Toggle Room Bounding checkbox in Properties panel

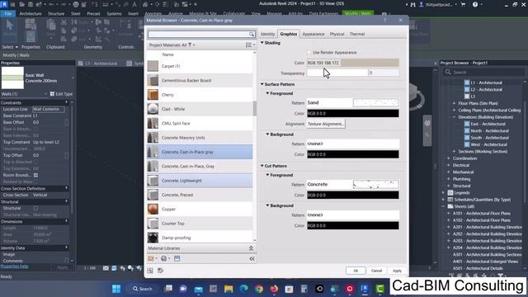[35, 175]
